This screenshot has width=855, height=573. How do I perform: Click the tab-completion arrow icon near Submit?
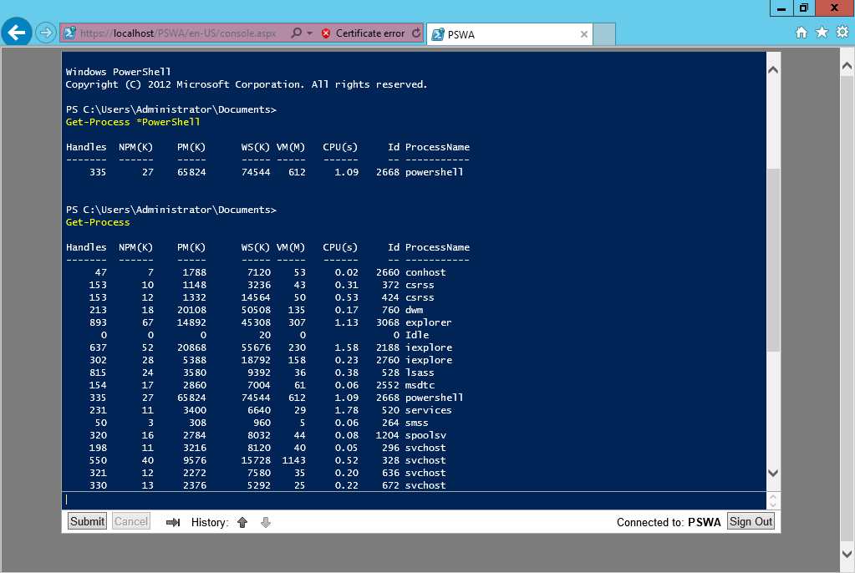(173, 522)
